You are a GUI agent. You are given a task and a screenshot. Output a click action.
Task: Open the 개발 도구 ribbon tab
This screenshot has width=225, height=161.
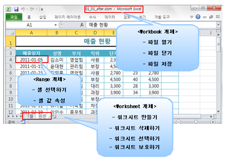[162, 17]
